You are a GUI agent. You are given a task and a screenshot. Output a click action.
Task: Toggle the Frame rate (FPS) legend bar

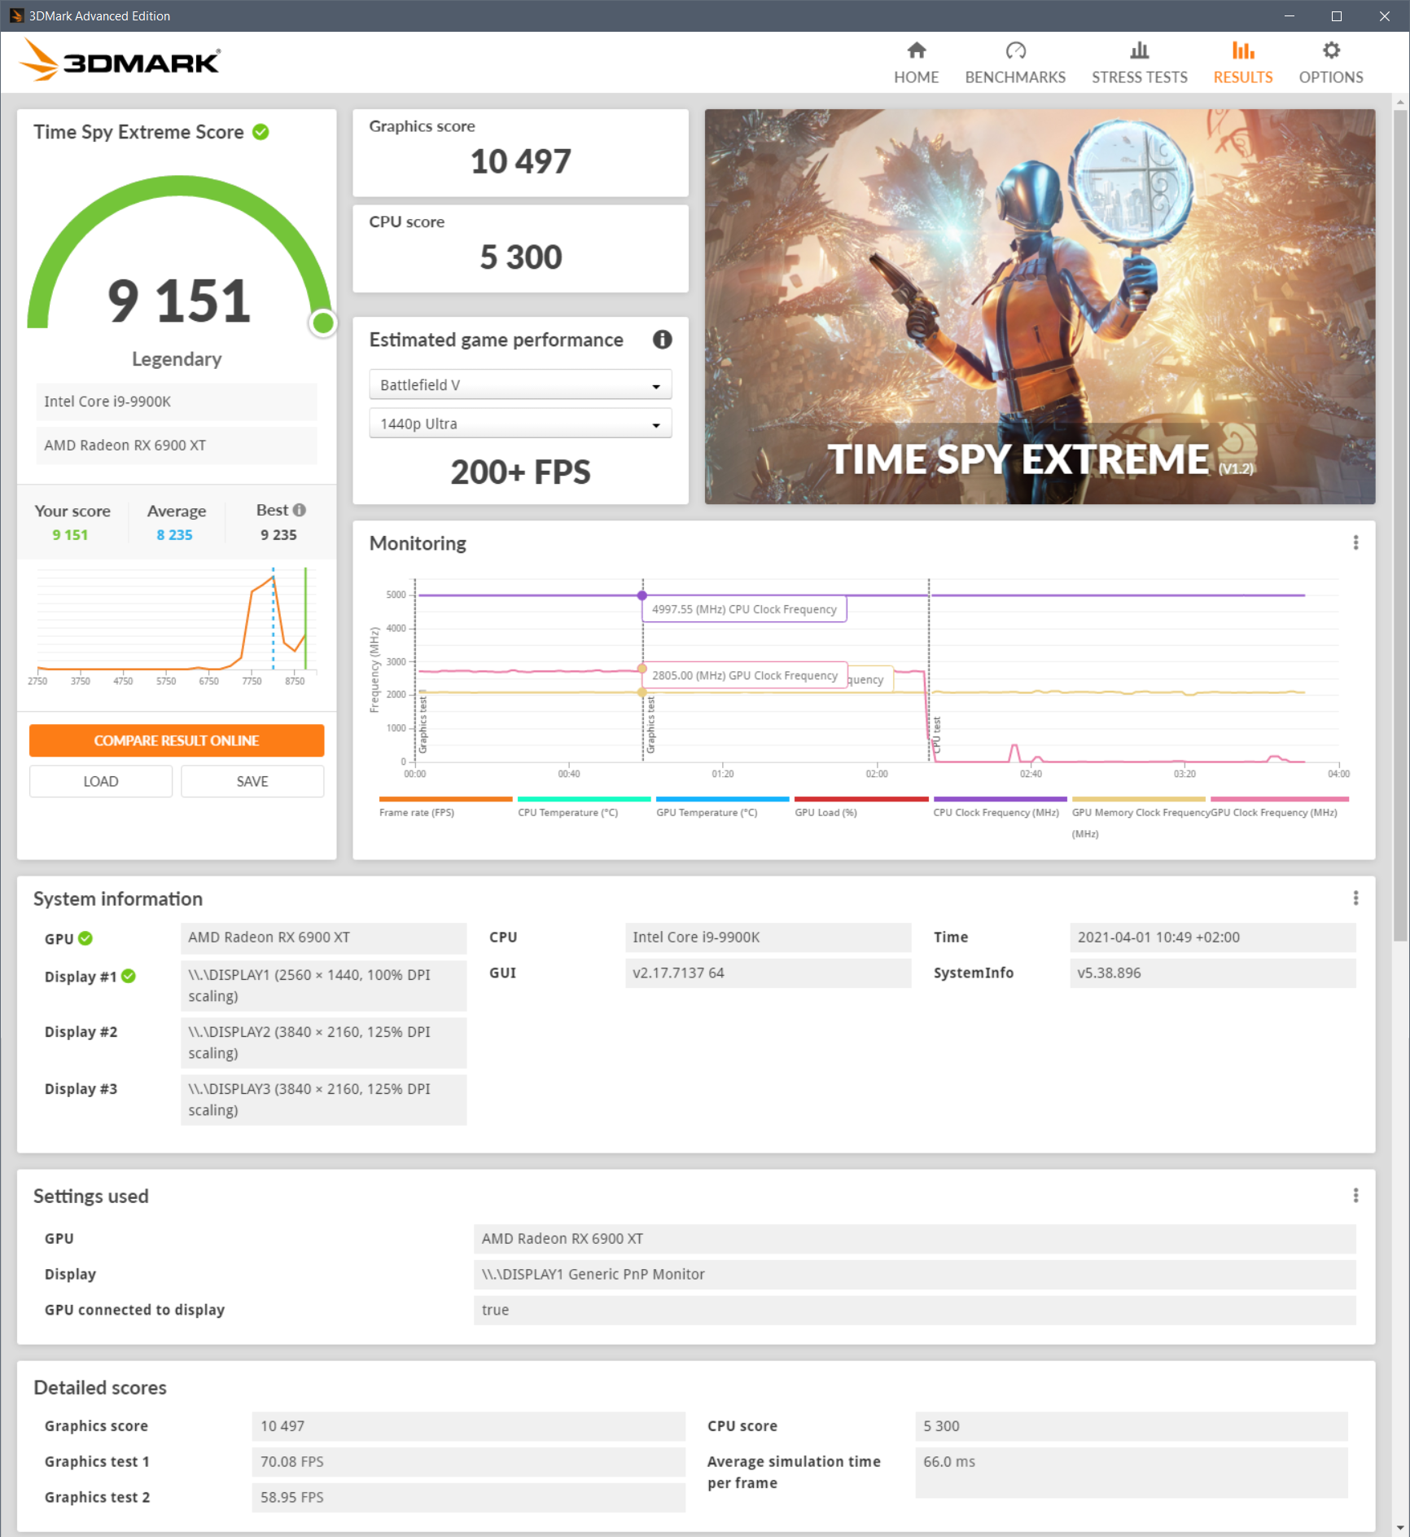coord(445,799)
